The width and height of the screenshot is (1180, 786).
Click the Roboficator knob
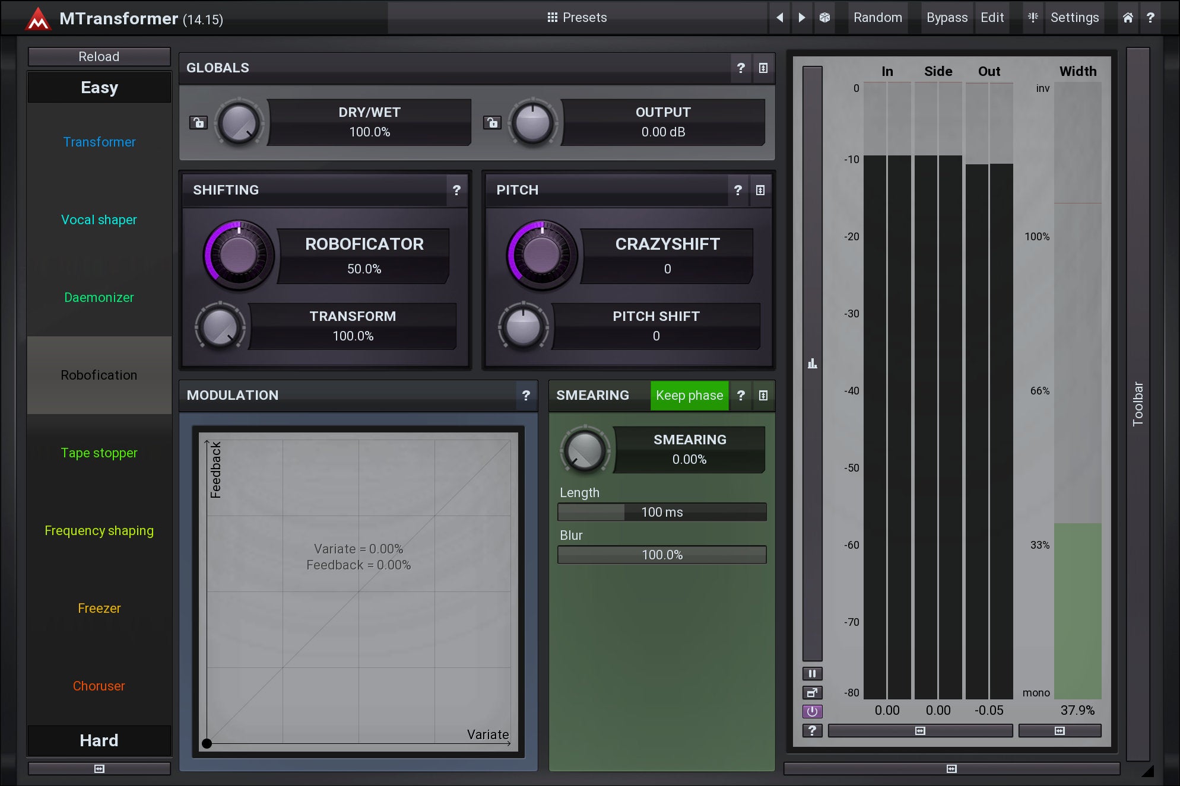click(239, 255)
